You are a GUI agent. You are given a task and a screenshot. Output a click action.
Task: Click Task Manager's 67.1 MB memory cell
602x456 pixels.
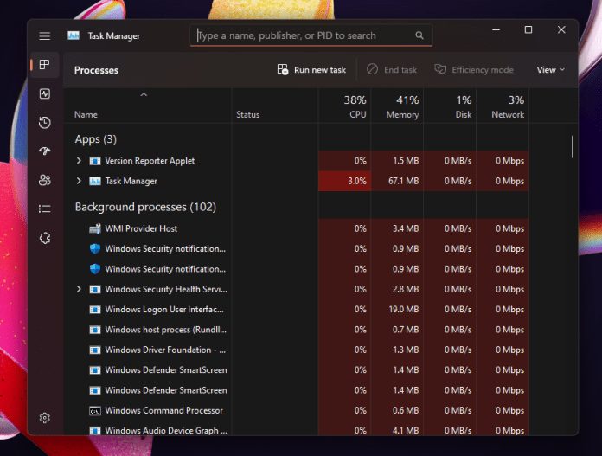pyautogui.click(x=397, y=181)
